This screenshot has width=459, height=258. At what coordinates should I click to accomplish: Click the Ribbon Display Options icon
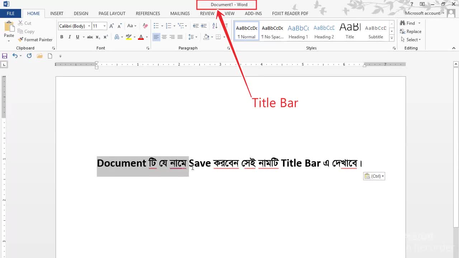click(x=422, y=4)
